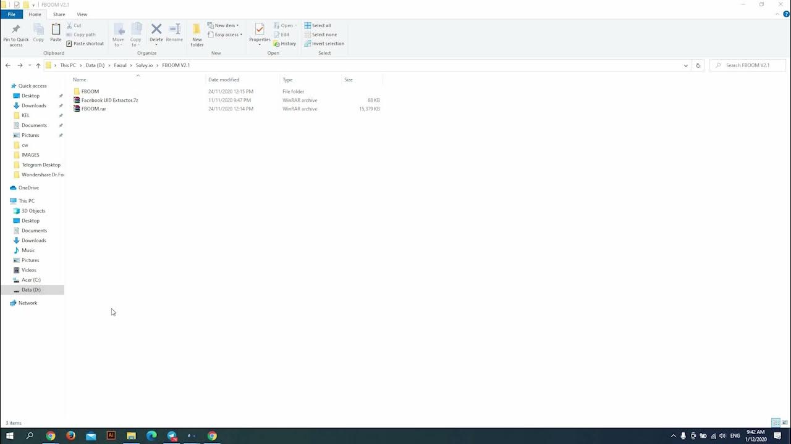Click the Copy ribbon button
Screen dimensions: 791x444
coord(38,33)
